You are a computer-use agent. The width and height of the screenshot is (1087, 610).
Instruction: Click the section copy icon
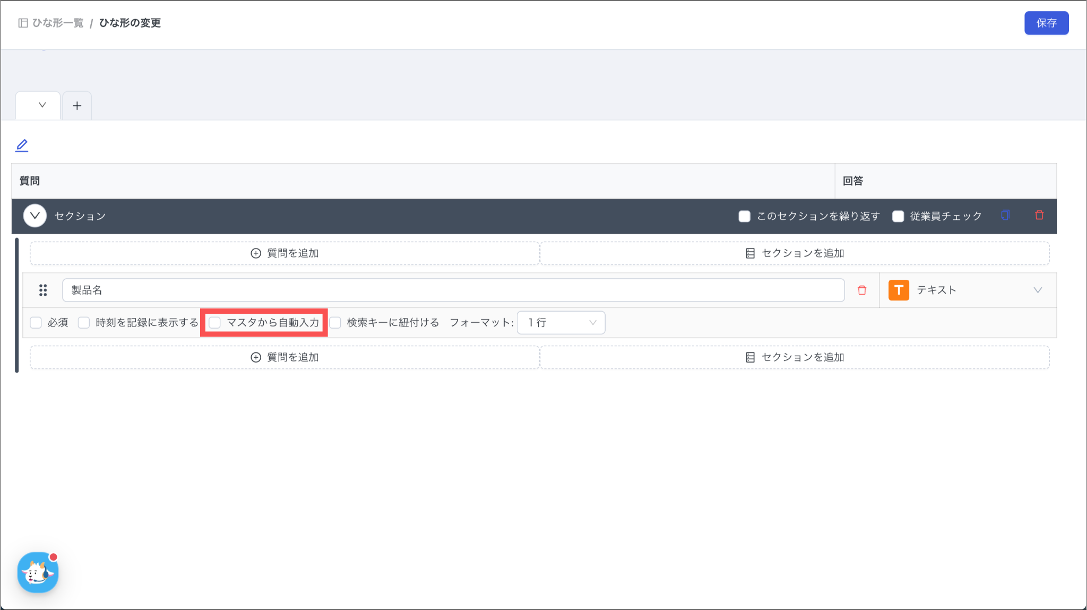(1005, 215)
